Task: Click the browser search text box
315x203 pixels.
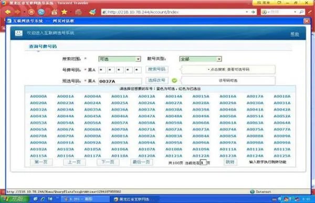Action: coord(281,12)
